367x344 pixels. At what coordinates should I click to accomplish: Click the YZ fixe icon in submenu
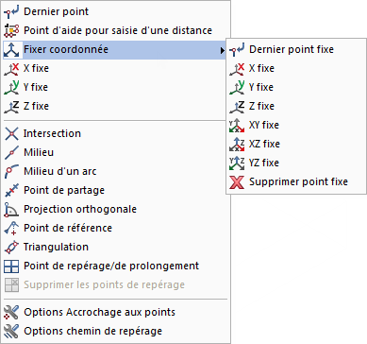click(x=237, y=163)
